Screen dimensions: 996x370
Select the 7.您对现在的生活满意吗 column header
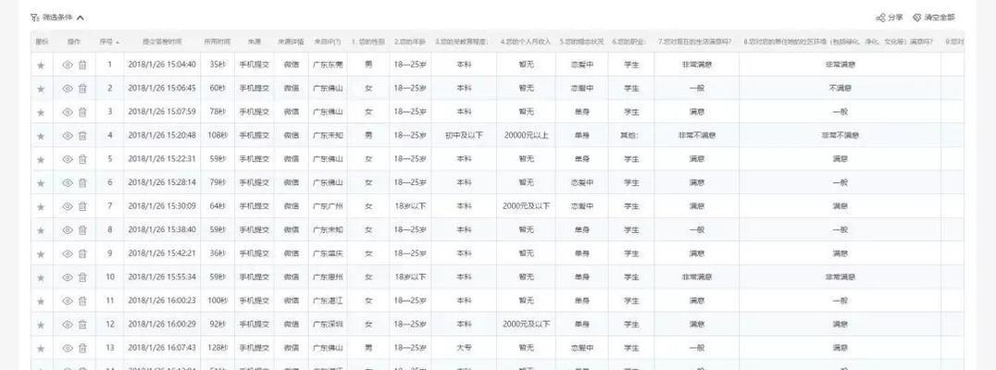(697, 42)
